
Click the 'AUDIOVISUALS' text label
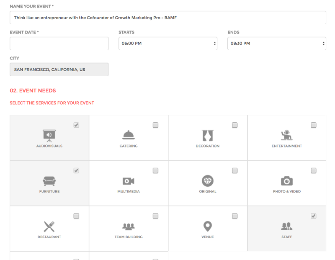pyautogui.click(x=49, y=146)
